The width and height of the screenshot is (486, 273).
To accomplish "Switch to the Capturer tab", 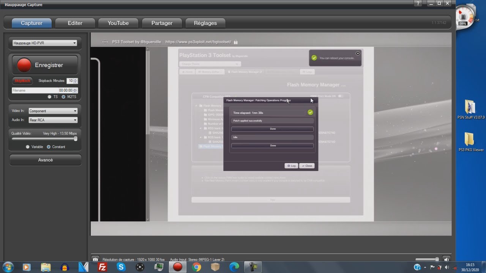I will click(x=32, y=23).
